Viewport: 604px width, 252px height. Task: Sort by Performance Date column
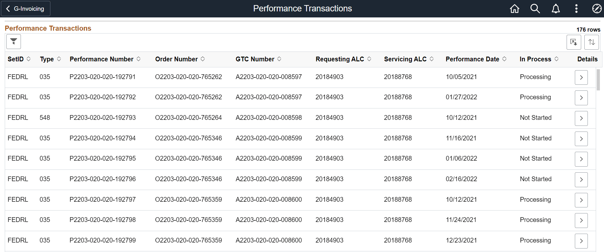point(476,59)
